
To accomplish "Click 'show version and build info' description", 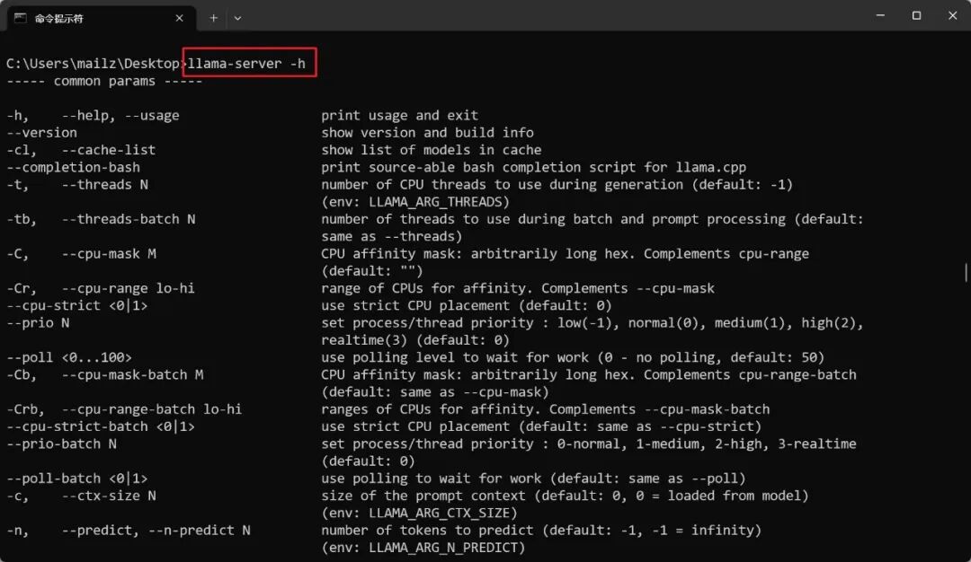I will [x=427, y=132].
